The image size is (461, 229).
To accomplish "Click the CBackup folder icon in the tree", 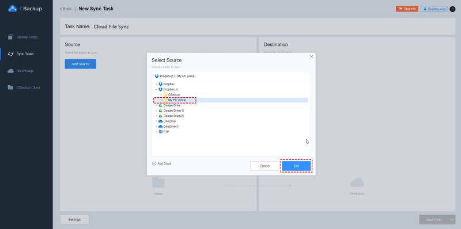I will [165, 94].
